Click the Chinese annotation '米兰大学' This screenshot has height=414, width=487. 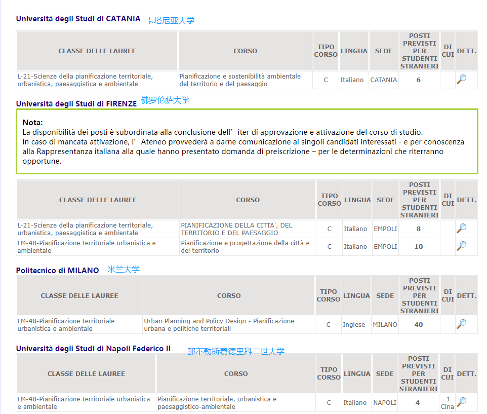[124, 270]
